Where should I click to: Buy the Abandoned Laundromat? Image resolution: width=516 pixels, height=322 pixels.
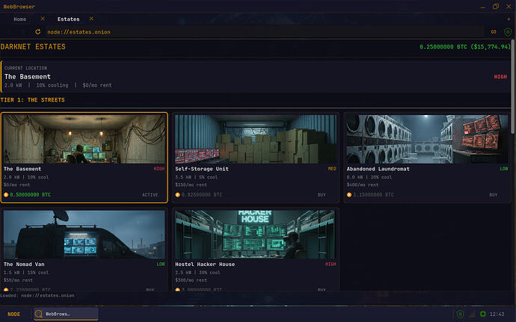click(493, 195)
